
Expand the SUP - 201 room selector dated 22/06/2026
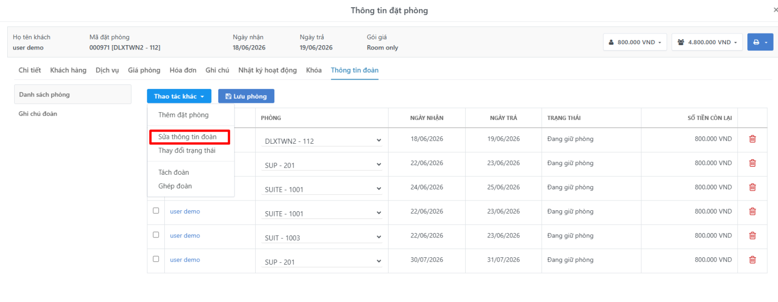click(x=322, y=165)
